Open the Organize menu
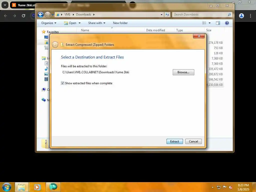This screenshot has width=256, height=192. coord(49,23)
